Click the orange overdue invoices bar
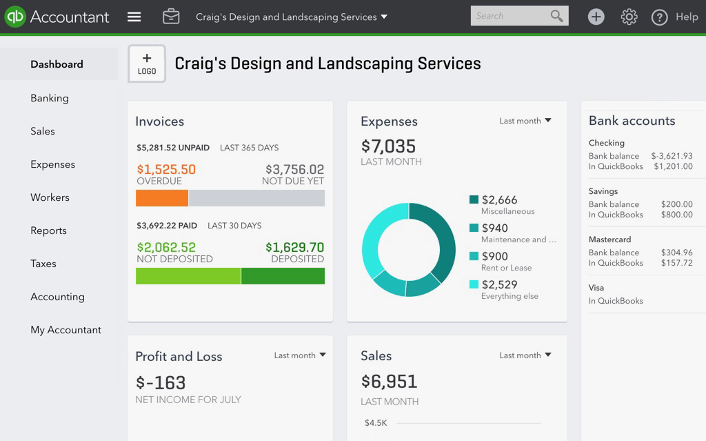The width and height of the screenshot is (706, 441). coord(162,198)
